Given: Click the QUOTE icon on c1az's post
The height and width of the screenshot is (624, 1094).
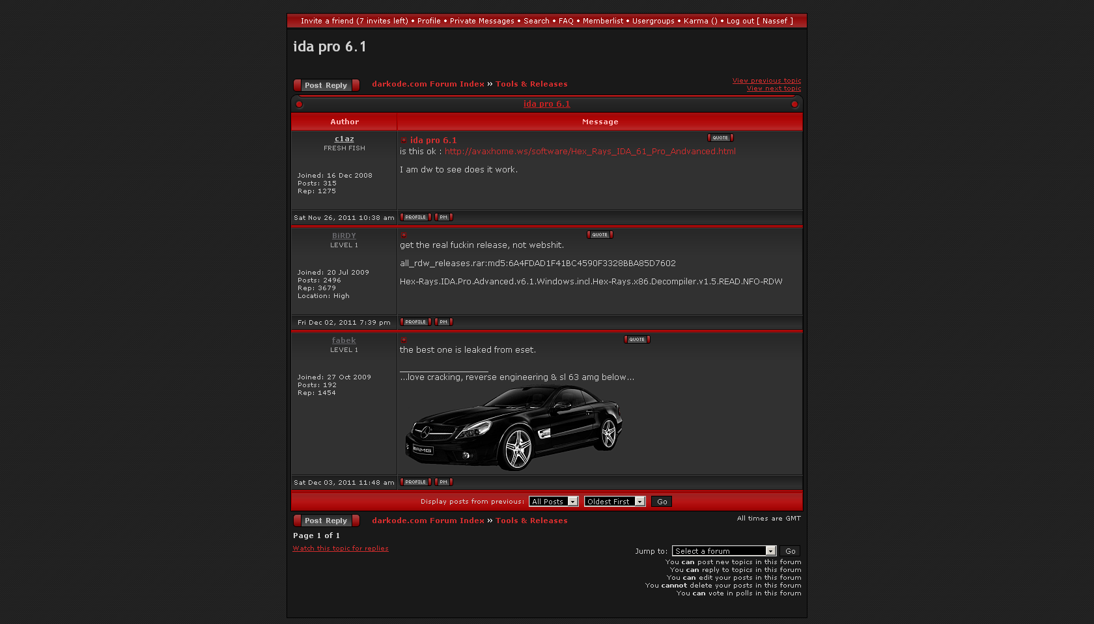Looking at the screenshot, I should pyautogui.click(x=720, y=138).
